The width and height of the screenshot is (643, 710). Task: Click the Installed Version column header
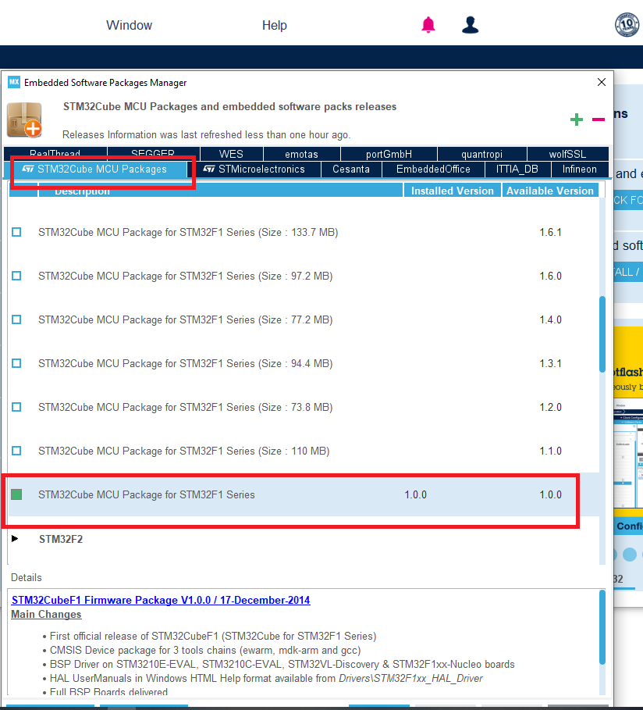pos(453,191)
